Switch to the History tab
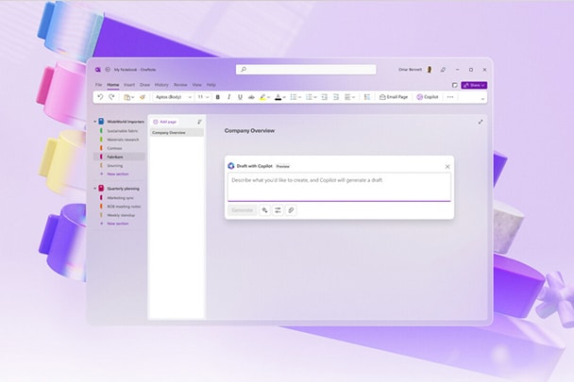Viewport: 574px width, 382px height. click(161, 85)
